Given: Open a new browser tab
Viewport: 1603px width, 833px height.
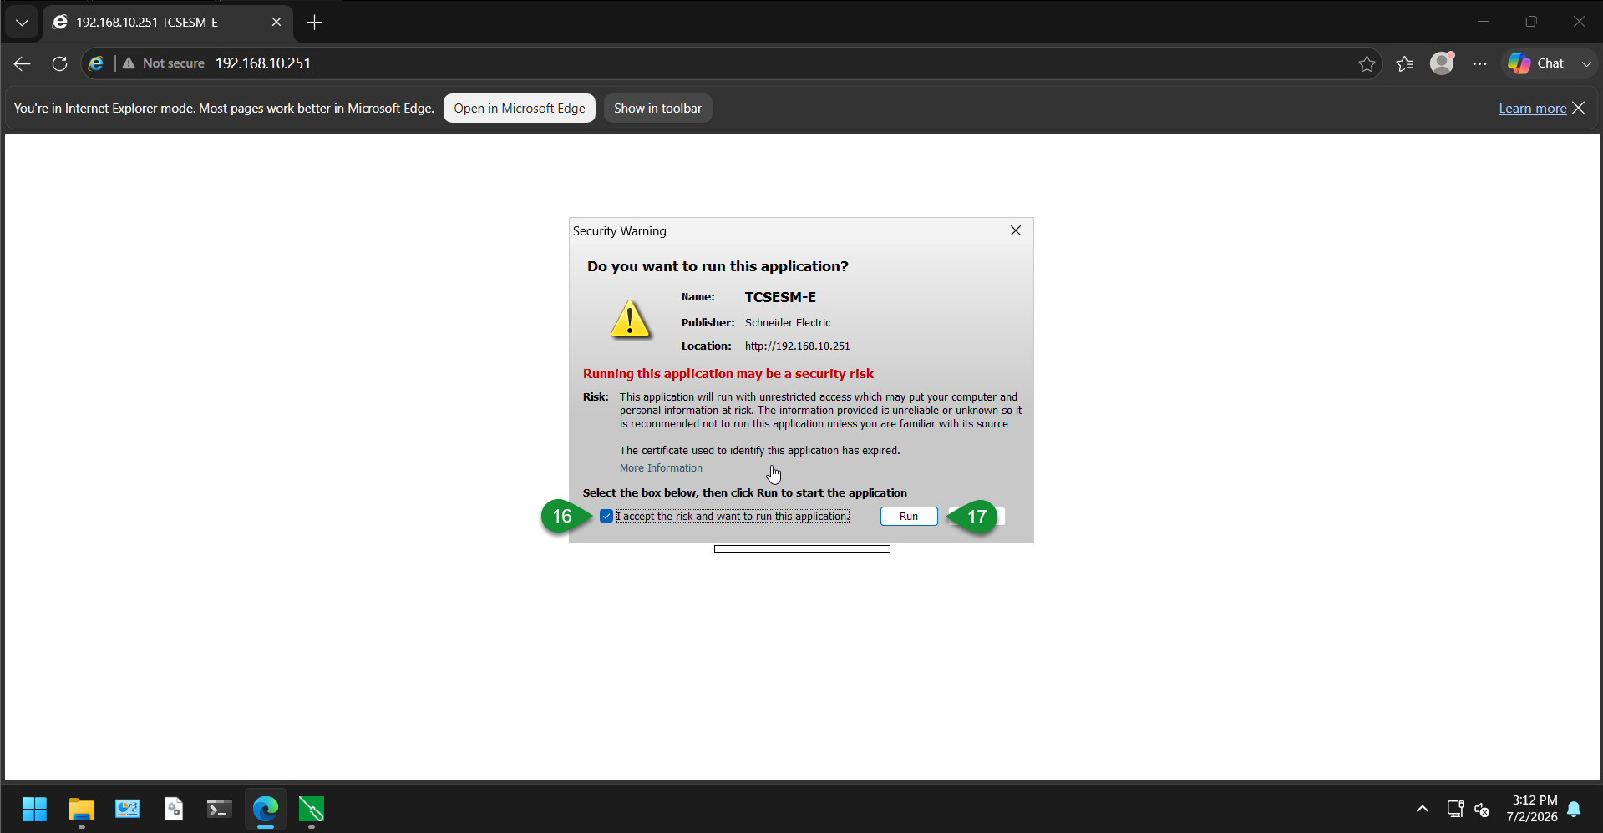Looking at the screenshot, I should (315, 23).
